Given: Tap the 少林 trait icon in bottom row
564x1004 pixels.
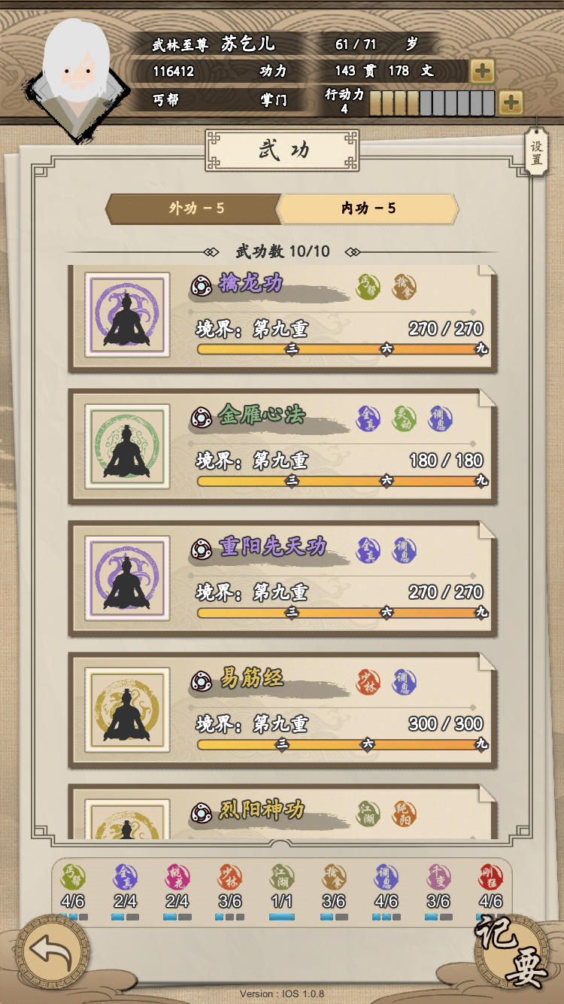Looking at the screenshot, I should [229, 877].
